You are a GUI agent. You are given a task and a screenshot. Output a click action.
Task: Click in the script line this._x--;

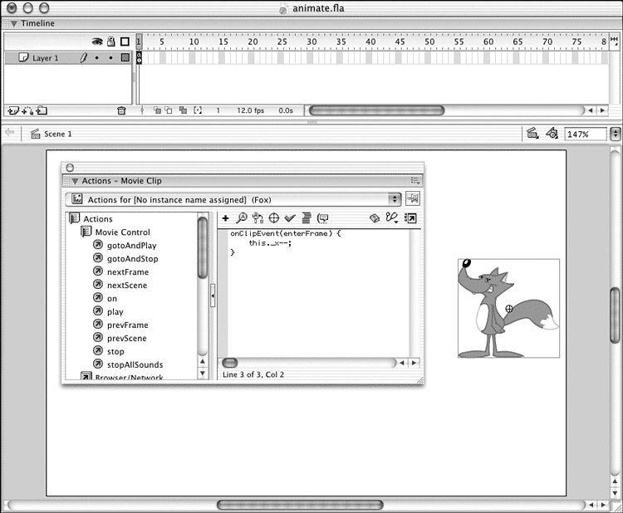[270, 243]
